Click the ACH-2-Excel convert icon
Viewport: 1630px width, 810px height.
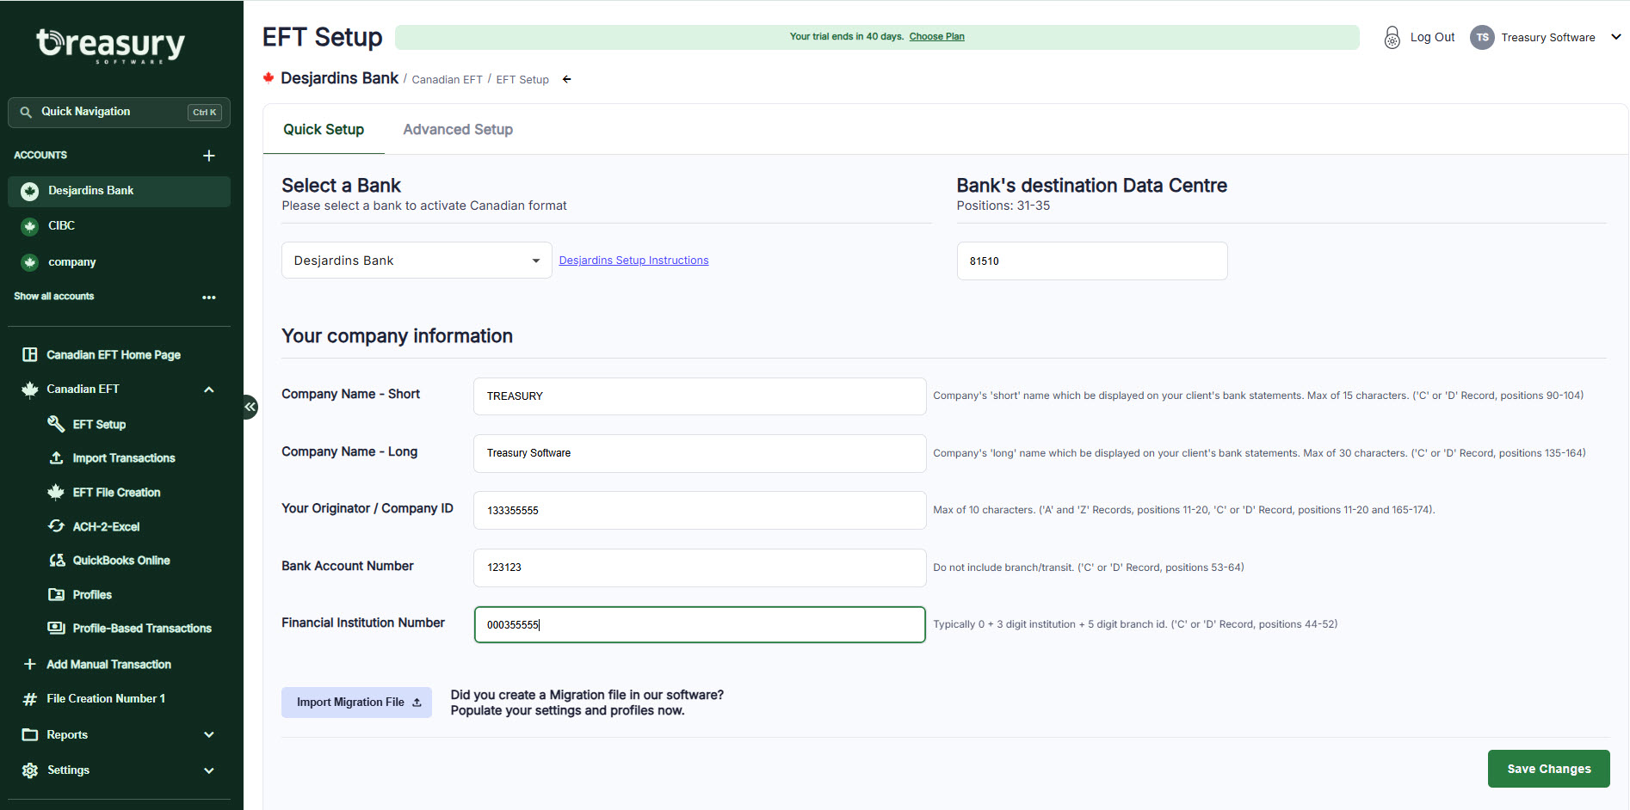(56, 526)
